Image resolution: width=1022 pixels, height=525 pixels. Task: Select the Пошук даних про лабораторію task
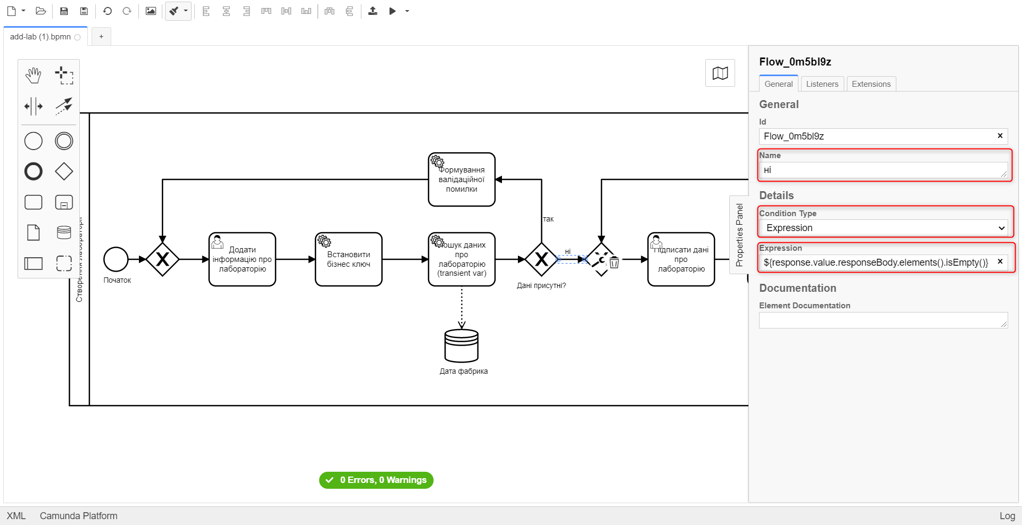[x=461, y=259]
